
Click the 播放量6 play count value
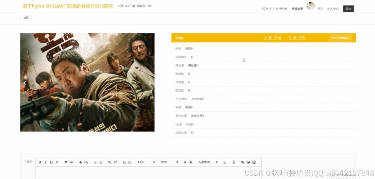point(193,65)
